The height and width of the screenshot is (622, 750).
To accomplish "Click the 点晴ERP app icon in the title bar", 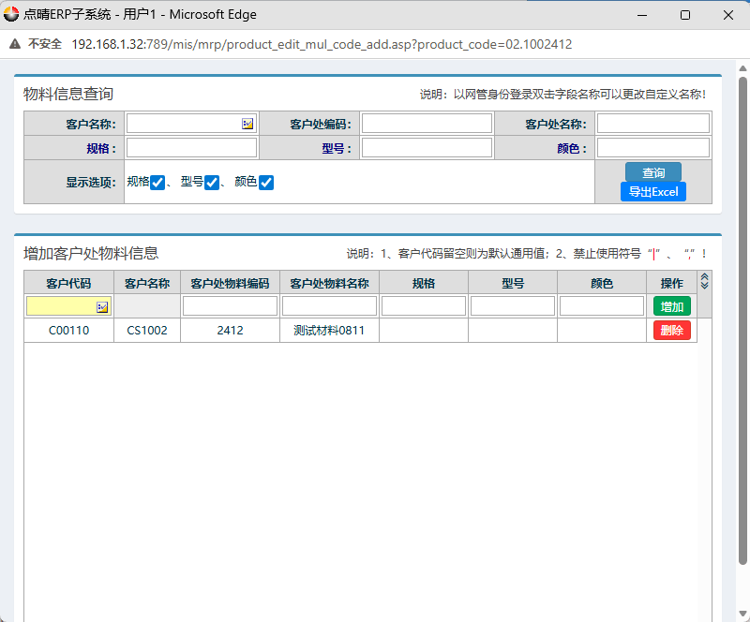I will 11,14.
